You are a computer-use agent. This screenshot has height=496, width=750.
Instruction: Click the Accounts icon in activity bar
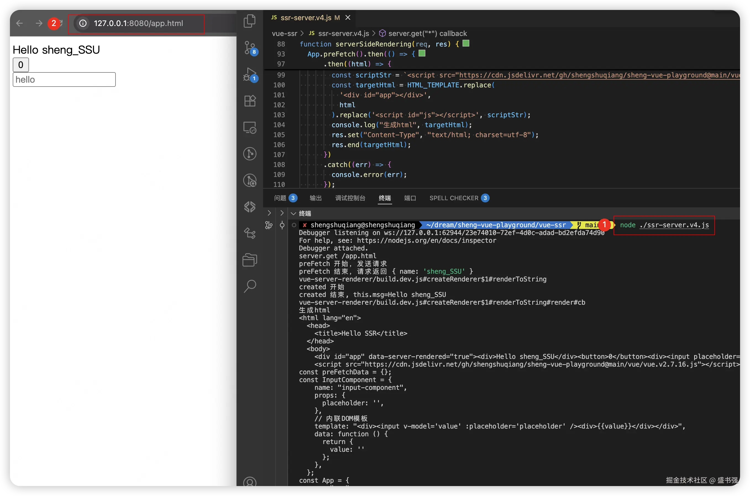tap(250, 482)
